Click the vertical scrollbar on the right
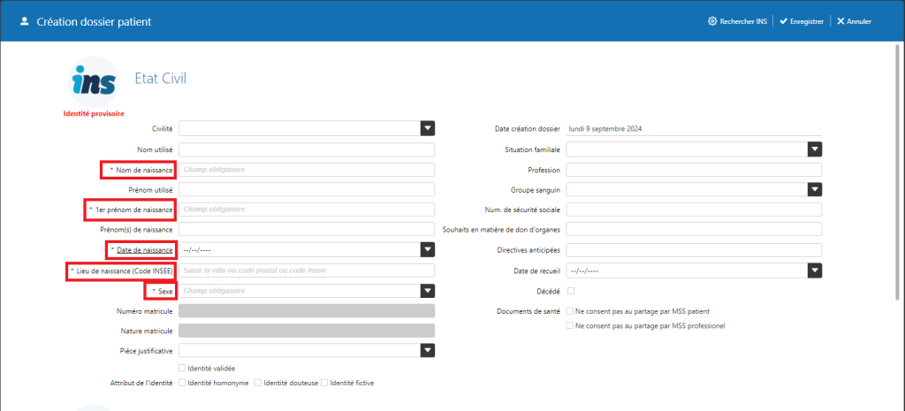905x411 pixels. (899, 177)
